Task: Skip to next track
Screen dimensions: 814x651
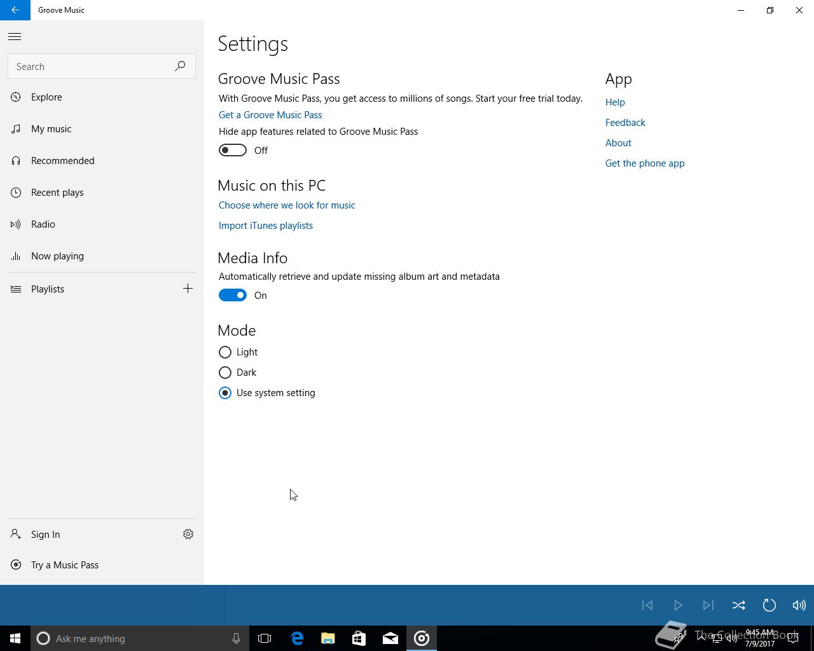Action: coord(708,605)
